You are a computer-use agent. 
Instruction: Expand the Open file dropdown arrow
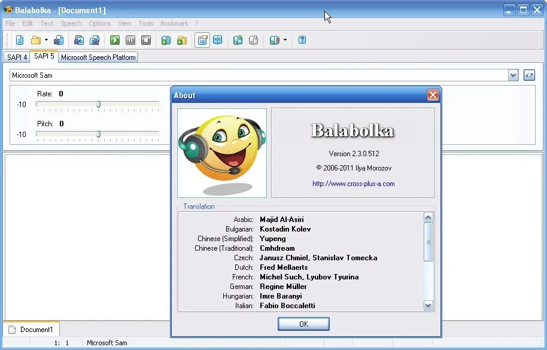[46, 40]
